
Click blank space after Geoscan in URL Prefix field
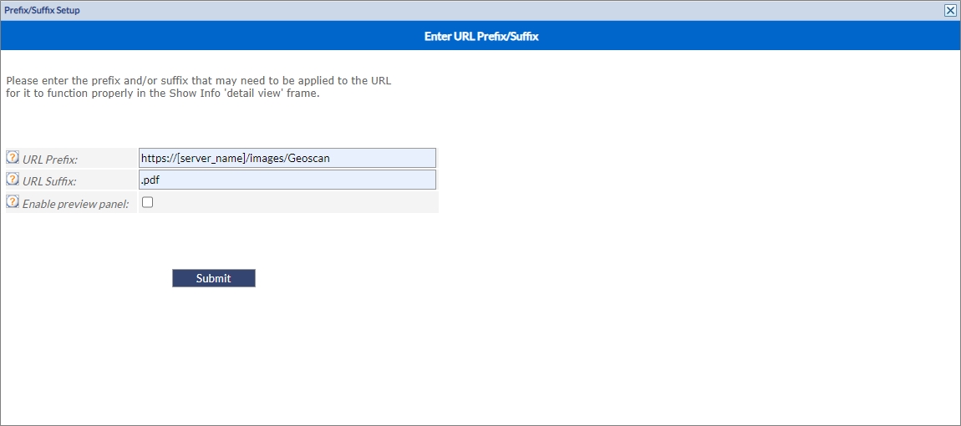click(x=384, y=158)
